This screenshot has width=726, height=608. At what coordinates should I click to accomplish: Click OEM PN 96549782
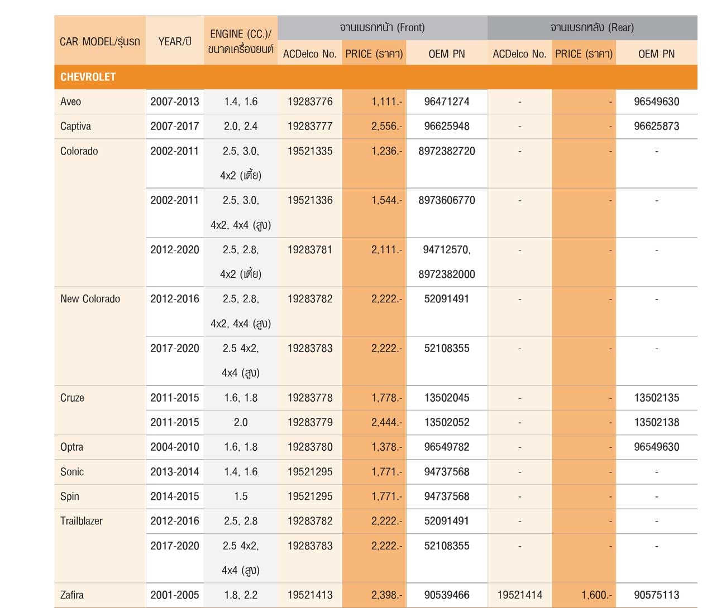coord(447,447)
